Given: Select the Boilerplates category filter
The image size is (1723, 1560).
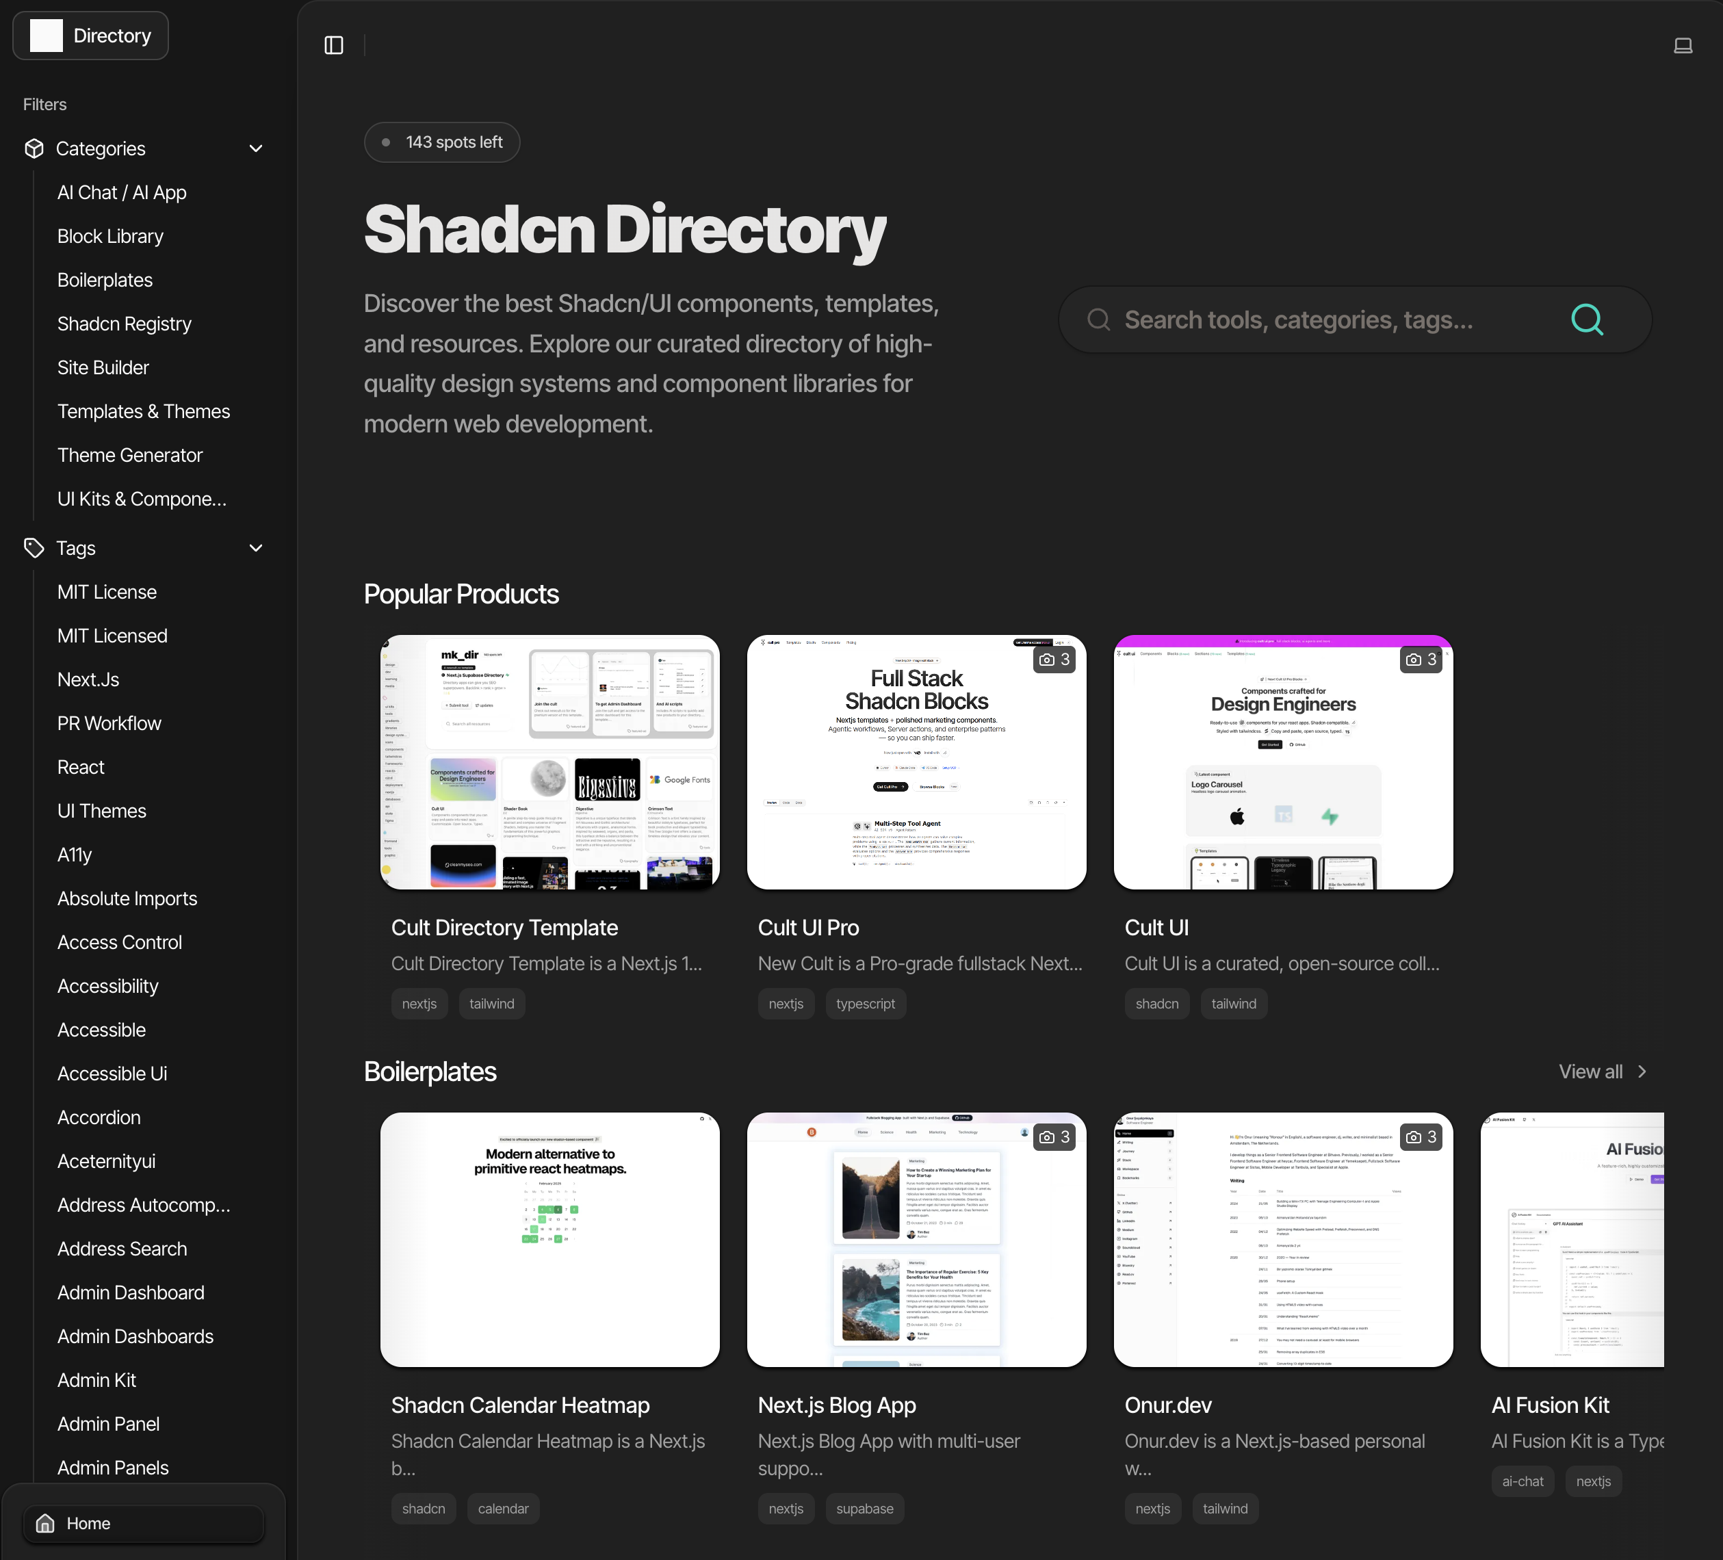Looking at the screenshot, I should (x=105, y=281).
